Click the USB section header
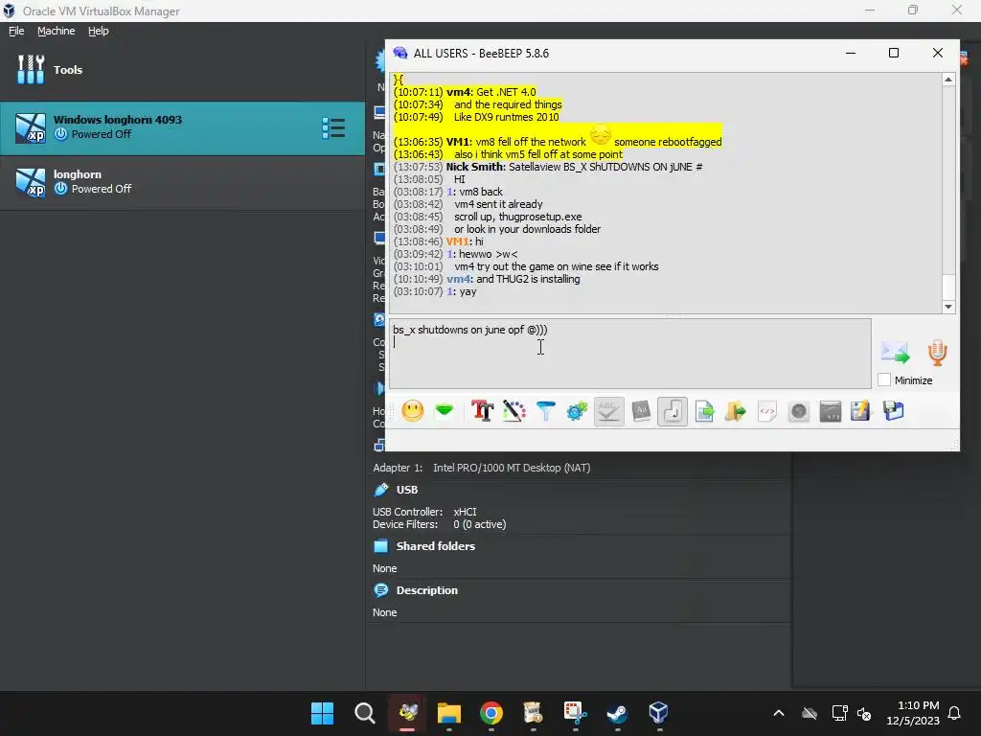This screenshot has height=736, width=981. (406, 490)
